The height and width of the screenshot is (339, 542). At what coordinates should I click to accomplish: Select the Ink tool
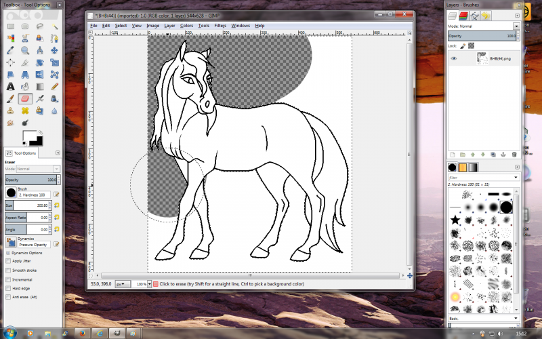point(54,98)
